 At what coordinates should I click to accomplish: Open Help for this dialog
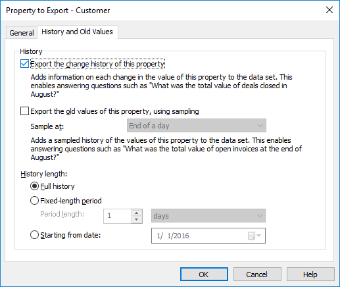pos(310,274)
